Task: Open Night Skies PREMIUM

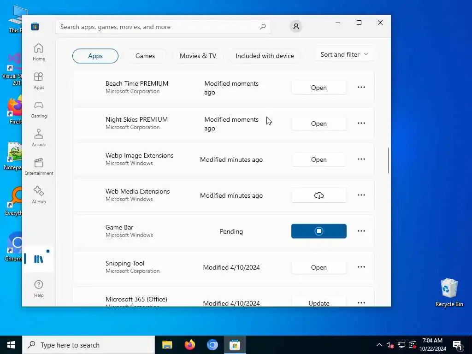Action: click(319, 124)
